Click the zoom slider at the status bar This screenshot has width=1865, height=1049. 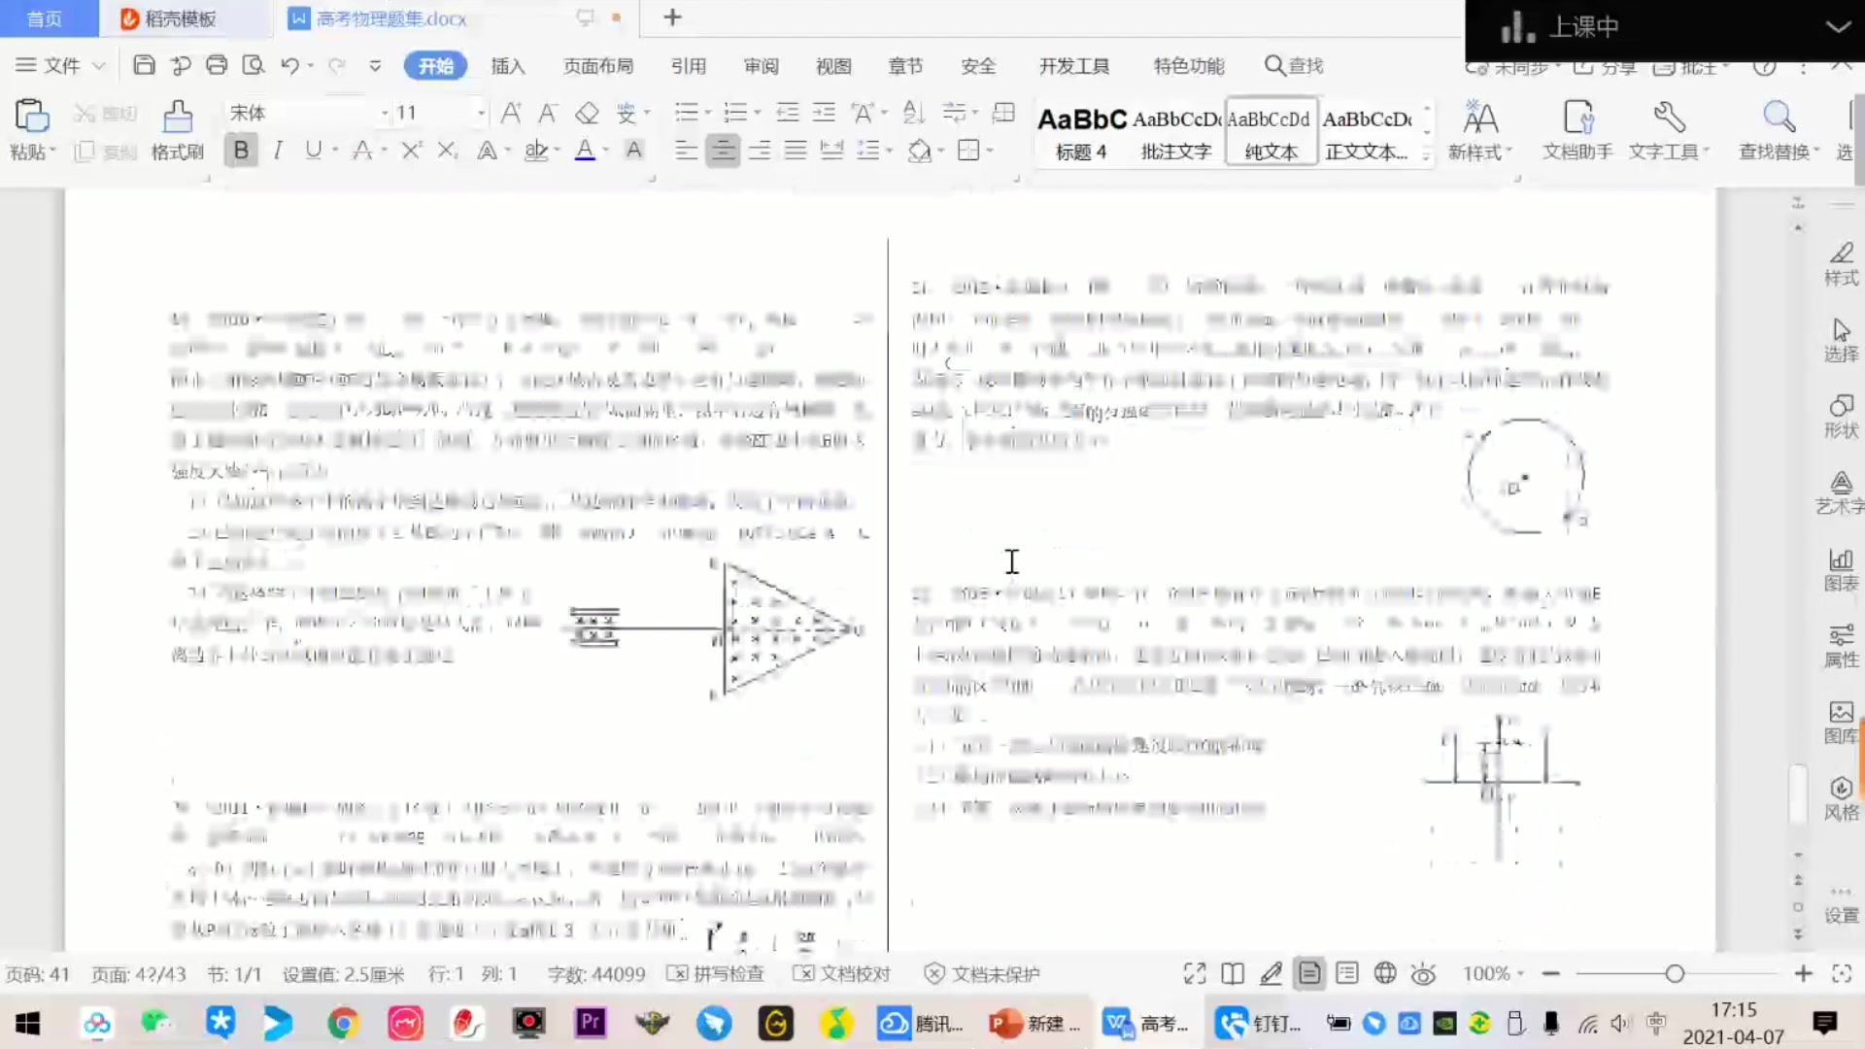[x=1675, y=973]
